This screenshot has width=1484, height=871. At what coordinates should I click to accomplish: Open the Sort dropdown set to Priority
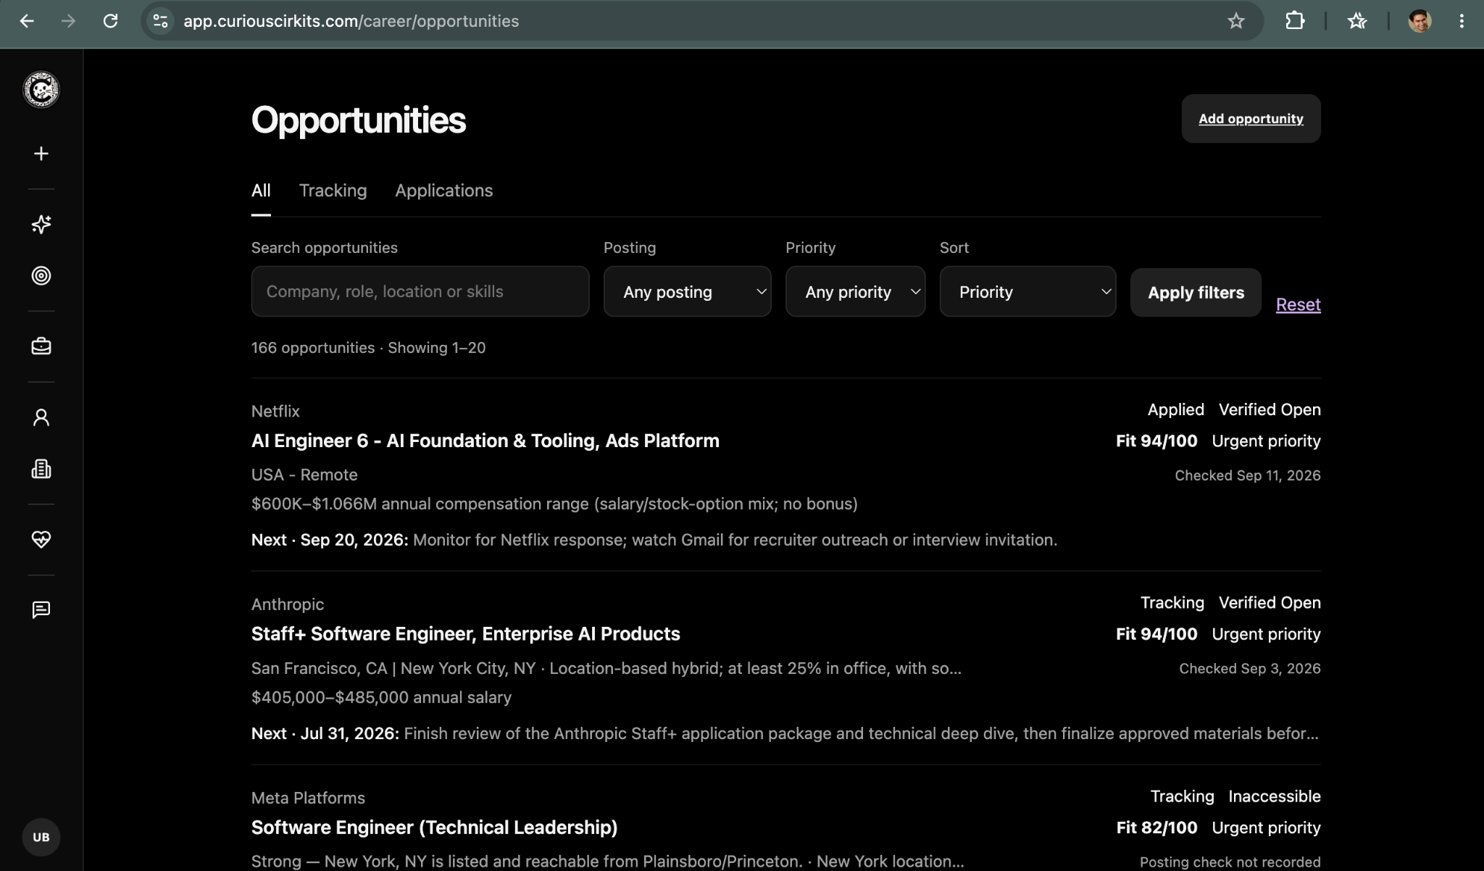[x=1027, y=291]
